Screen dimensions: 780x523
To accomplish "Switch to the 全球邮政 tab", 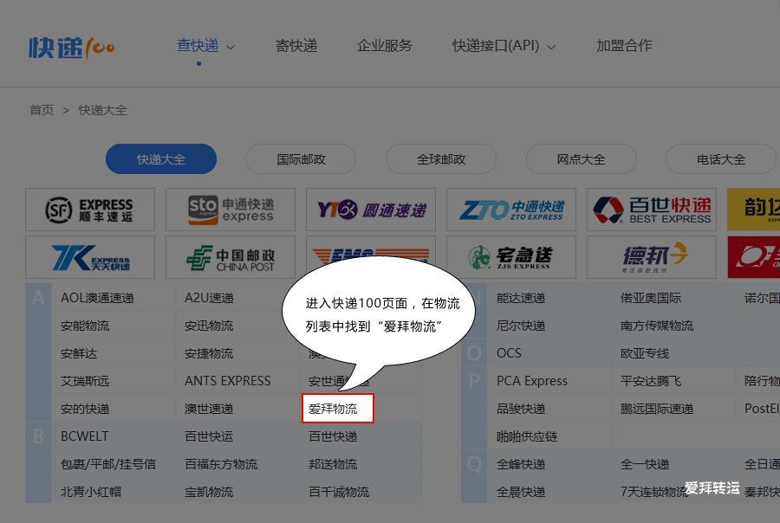I will tap(441, 159).
